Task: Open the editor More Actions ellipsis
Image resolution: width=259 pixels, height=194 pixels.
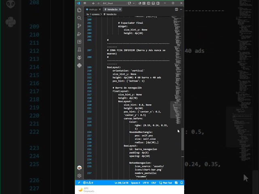Action: coord(181,9)
